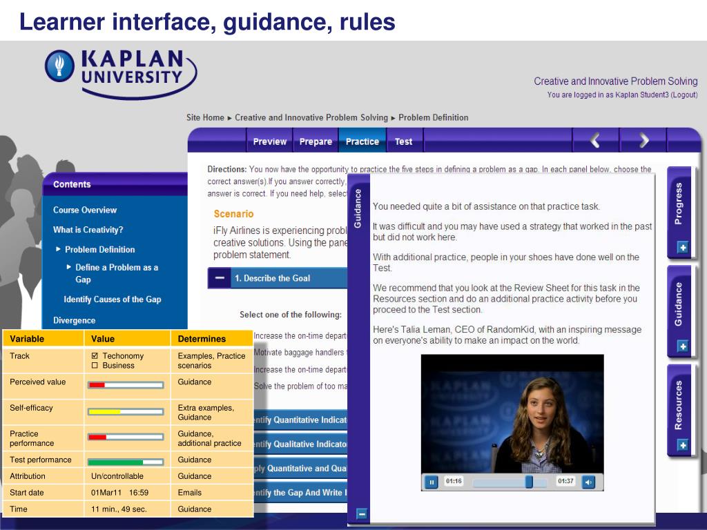Click the Talia Leman video frame

point(512,414)
